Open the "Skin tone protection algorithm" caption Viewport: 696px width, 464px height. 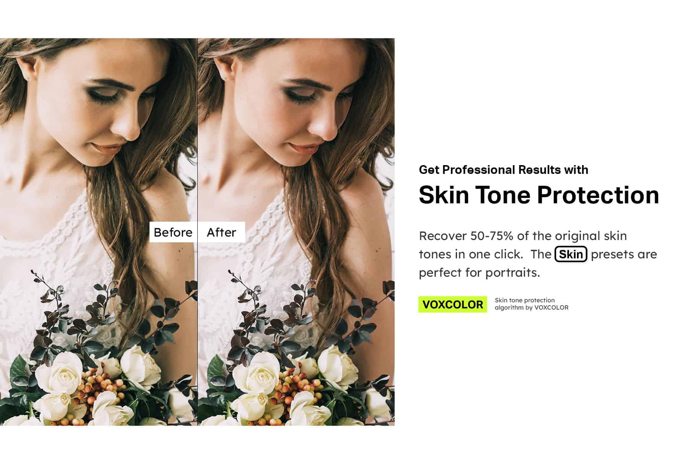pos(532,304)
